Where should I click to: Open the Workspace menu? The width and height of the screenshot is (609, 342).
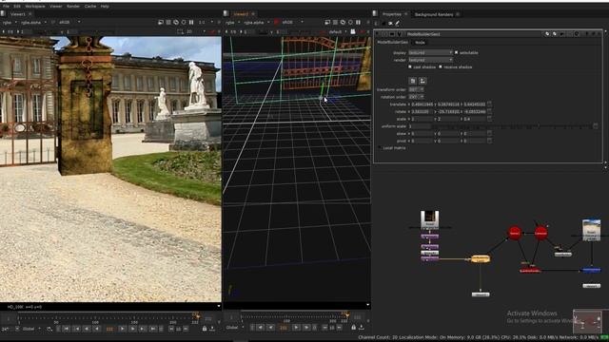pyautogui.click(x=35, y=7)
